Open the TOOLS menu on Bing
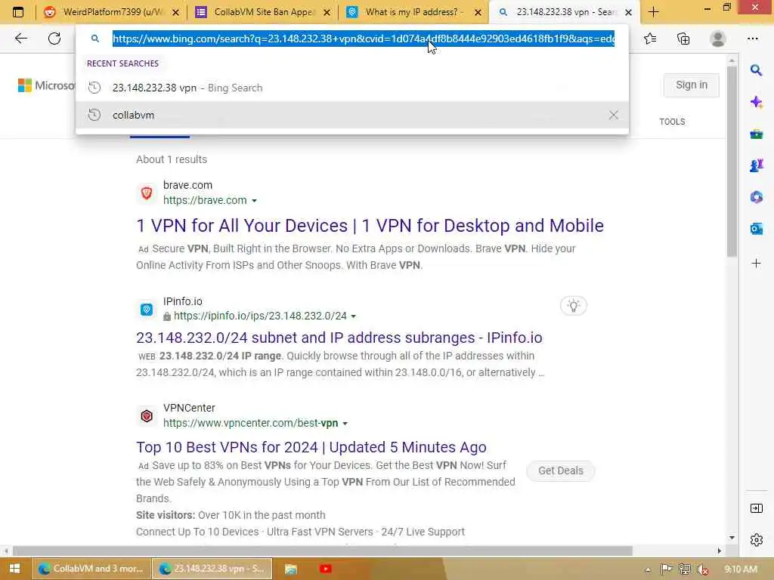 pos(672,122)
